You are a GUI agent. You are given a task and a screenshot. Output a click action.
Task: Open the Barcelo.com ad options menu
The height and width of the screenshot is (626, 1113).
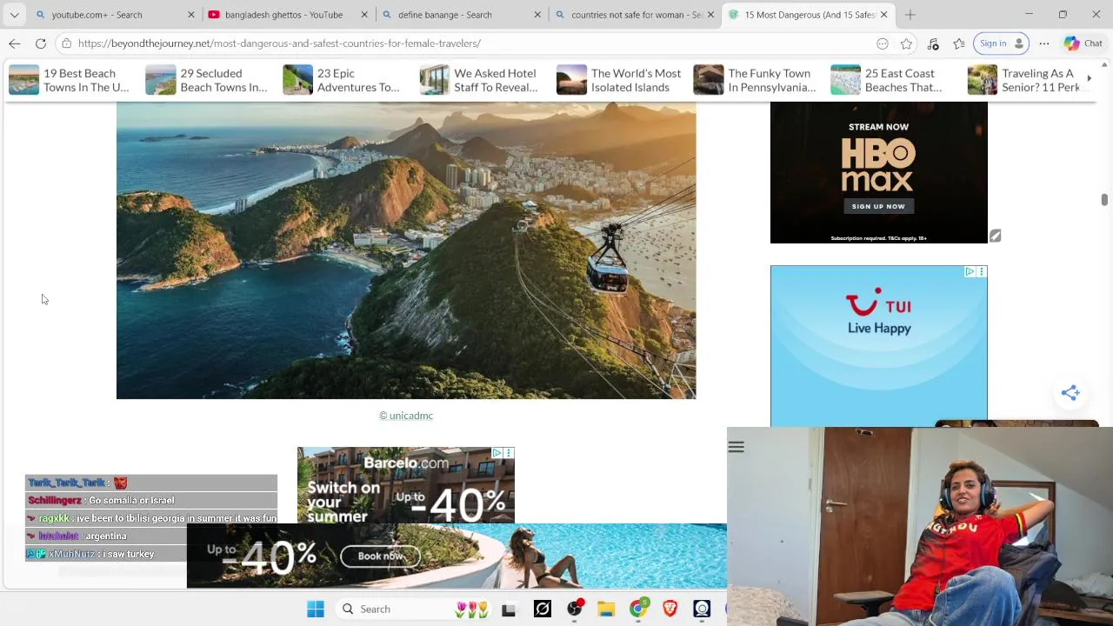coord(509,453)
